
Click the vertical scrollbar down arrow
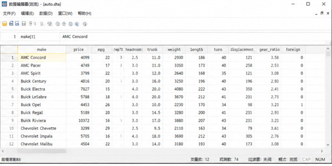tap(328, 145)
